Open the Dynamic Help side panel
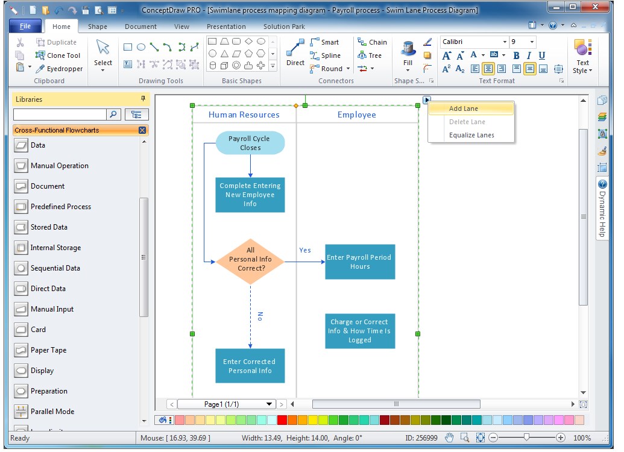This screenshot has height=452, width=624. (x=602, y=208)
